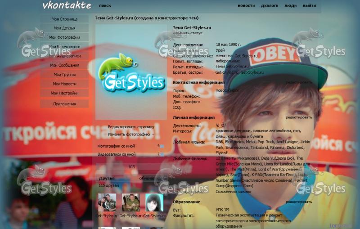Click обновления in the Друзья block

(151, 178)
